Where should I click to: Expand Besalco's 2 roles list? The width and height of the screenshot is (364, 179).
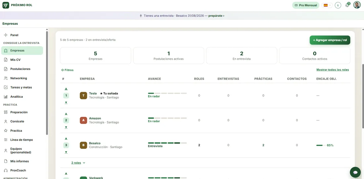[78, 163]
